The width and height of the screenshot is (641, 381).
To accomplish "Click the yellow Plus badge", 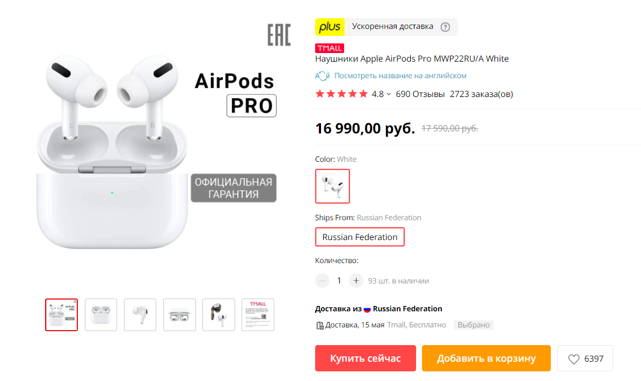I will [x=330, y=27].
